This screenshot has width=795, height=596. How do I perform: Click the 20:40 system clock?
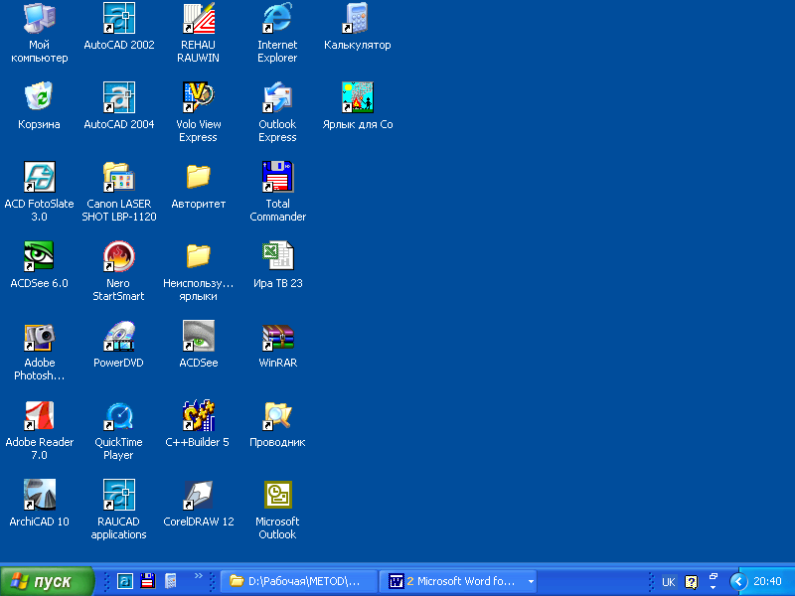[x=767, y=581]
